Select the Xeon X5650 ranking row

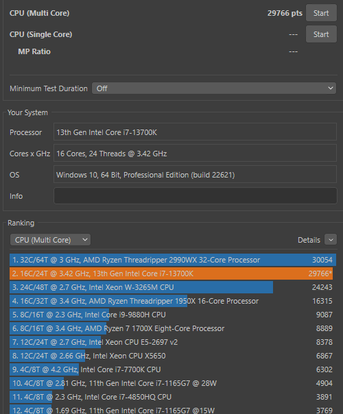173,356
